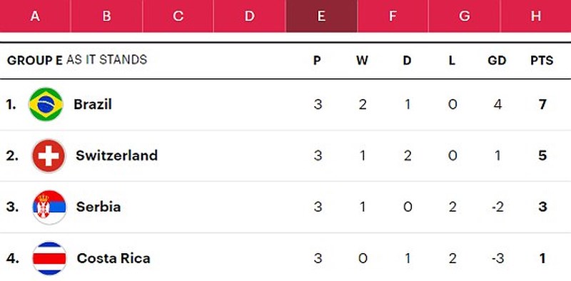Switch to the Group B tab
The width and height of the screenshot is (571, 281).
(106, 16)
